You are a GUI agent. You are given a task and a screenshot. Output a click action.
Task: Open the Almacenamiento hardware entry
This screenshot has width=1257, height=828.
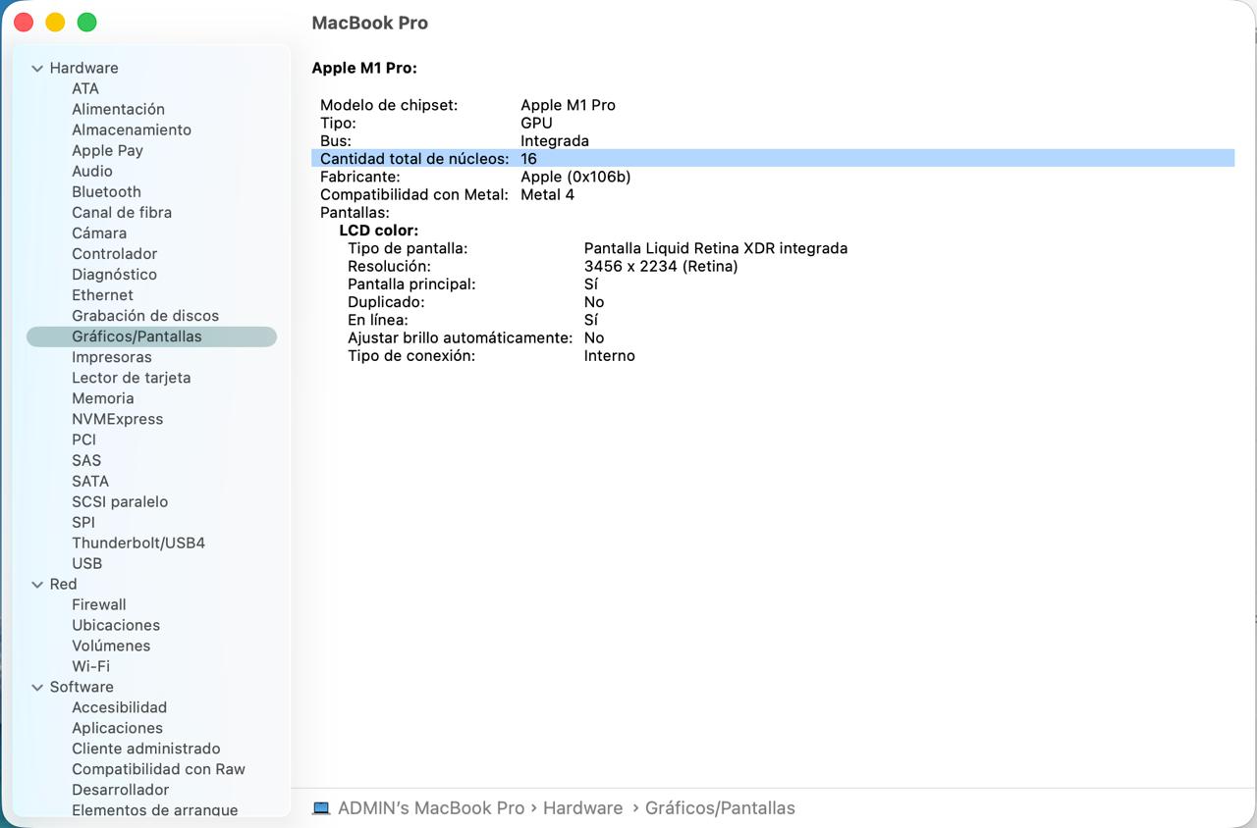[131, 130]
